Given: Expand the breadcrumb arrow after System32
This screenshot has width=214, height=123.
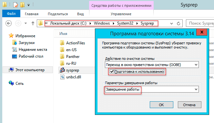Looking at the screenshot, I should tap(137, 23).
